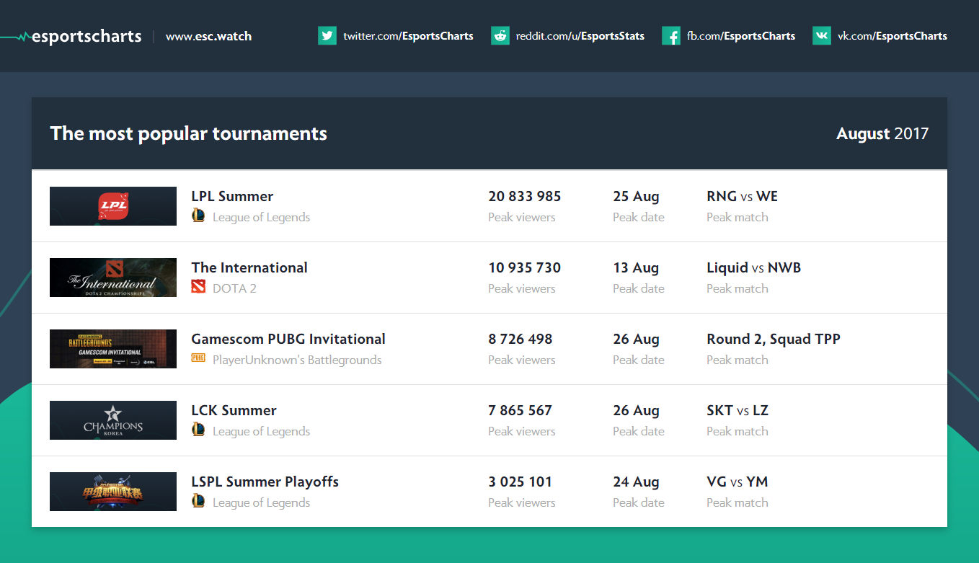Click League of Legends icon under LCK Summer
The width and height of the screenshot is (979, 563).
tap(198, 430)
